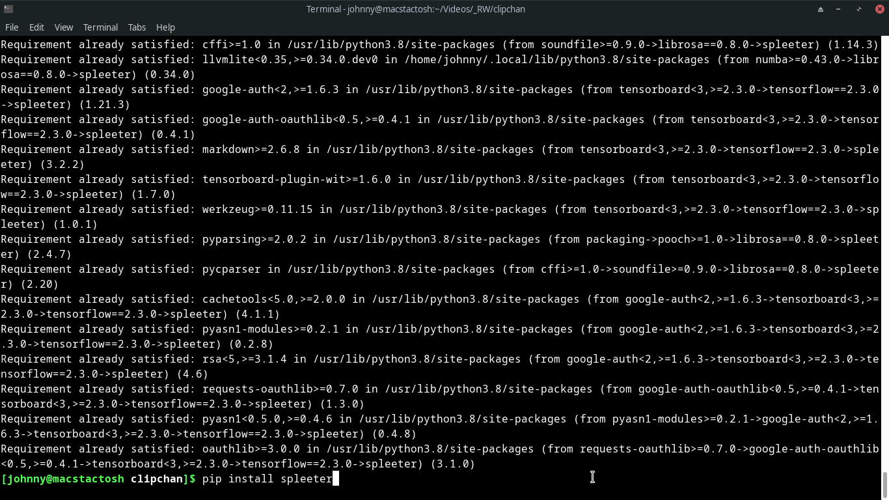This screenshot has width=889, height=500.
Task: Open the Terminal menu
Action: 100,27
